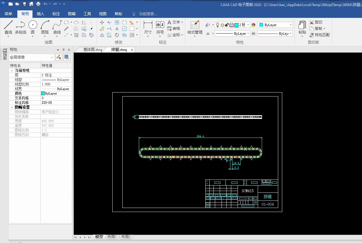Choose the ellipse tool in 绘图 group
Image resolution: width=362 pixels, height=243 pixels.
[x=76, y=22]
